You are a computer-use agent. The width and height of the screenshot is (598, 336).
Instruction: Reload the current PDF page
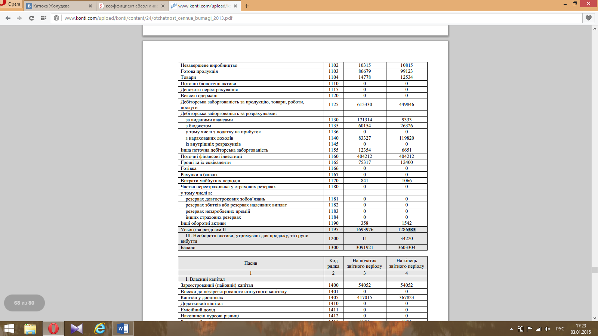31,18
